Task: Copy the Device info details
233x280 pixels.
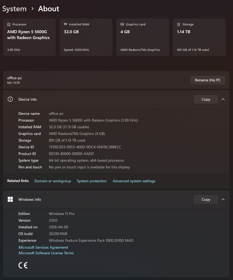Action: [206, 99]
